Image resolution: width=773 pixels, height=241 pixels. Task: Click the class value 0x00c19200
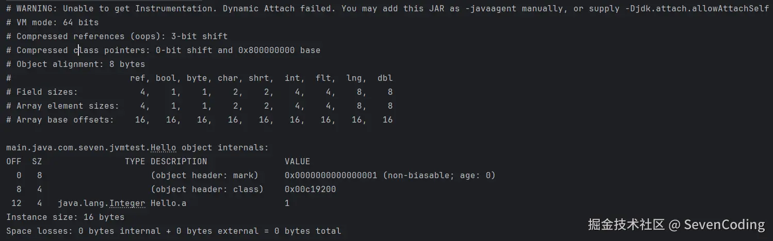tap(310, 190)
